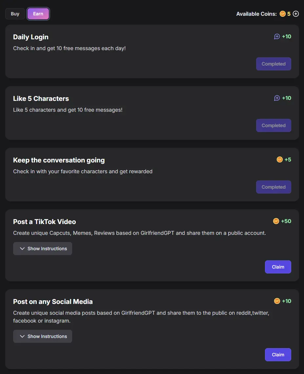Click the coin icon on Post on any Social Media
Viewport: 304px width, 374px height.
tap(277, 301)
